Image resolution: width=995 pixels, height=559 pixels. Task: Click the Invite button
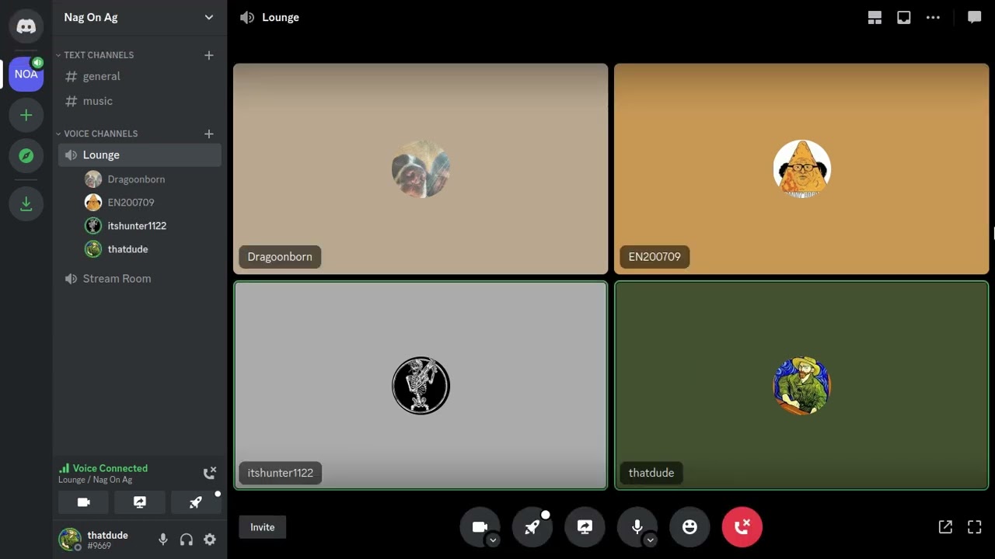click(262, 527)
